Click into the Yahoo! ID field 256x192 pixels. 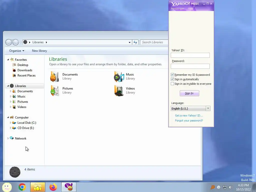pos(190,55)
